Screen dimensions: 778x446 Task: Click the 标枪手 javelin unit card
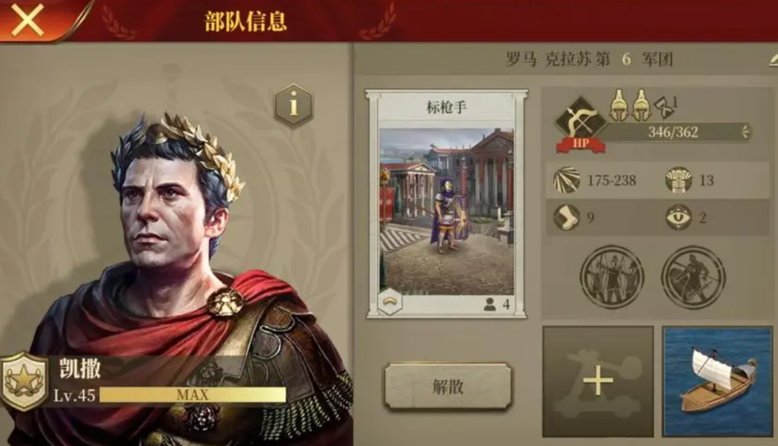[446, 203]
